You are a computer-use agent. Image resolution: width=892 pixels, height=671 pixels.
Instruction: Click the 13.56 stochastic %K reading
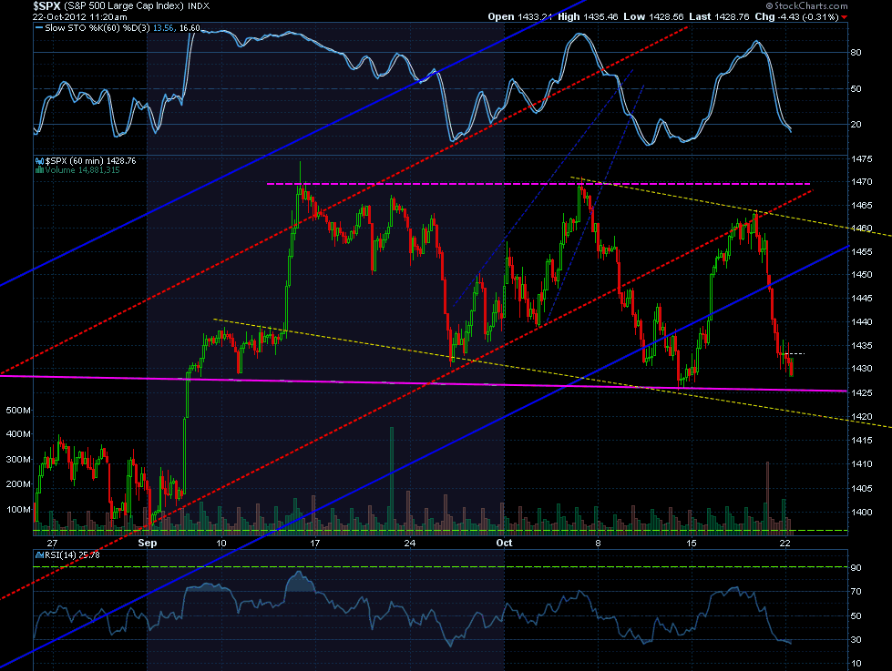coord(164,28)
